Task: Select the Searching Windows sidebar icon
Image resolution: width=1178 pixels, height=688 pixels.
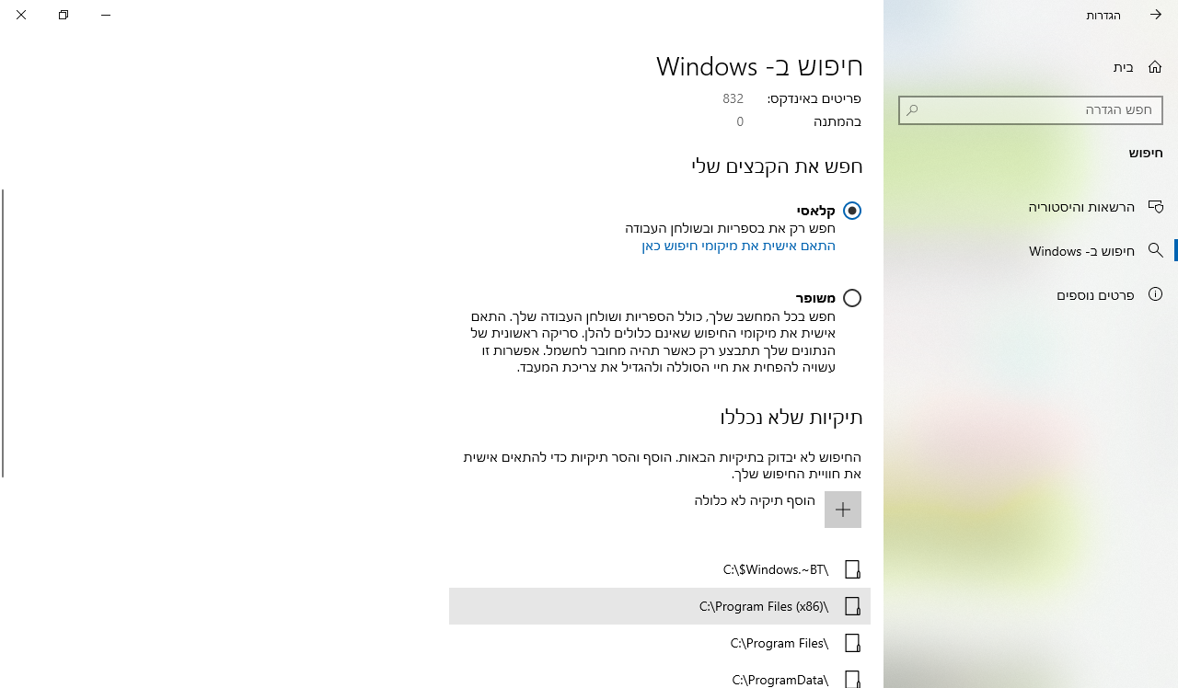Action: [1155, 250]
